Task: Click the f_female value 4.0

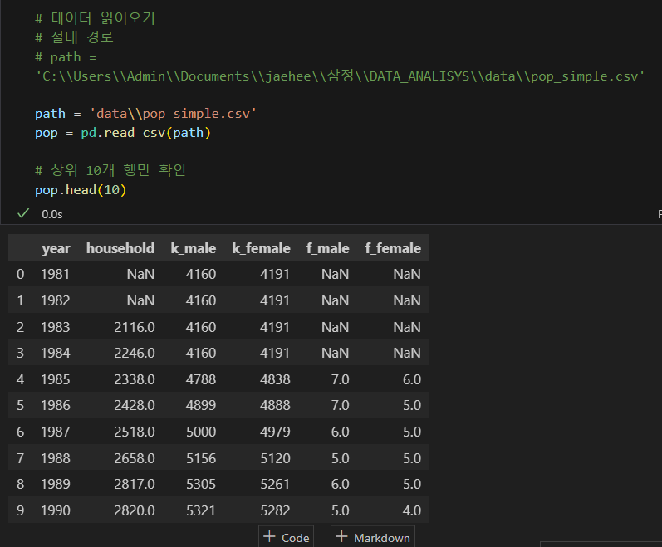Action: click(x=412, y=510)
